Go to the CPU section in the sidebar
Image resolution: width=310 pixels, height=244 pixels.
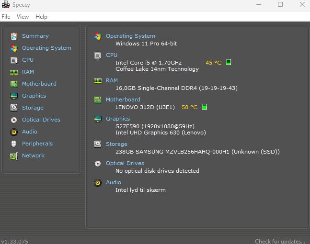coord(28,60)
